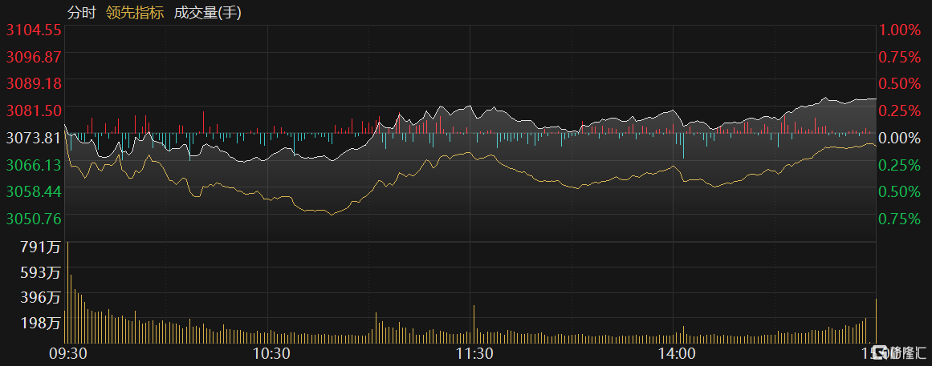Screen dimensions: 932x366
Task: Click the 3089.18 red price label
Action: click(x=33, y=83)
